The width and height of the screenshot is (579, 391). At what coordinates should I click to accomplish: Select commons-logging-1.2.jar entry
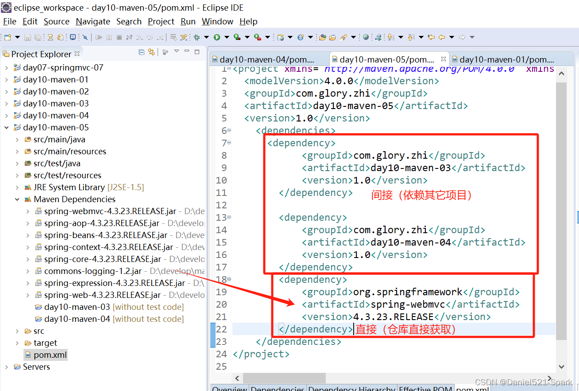93,271
